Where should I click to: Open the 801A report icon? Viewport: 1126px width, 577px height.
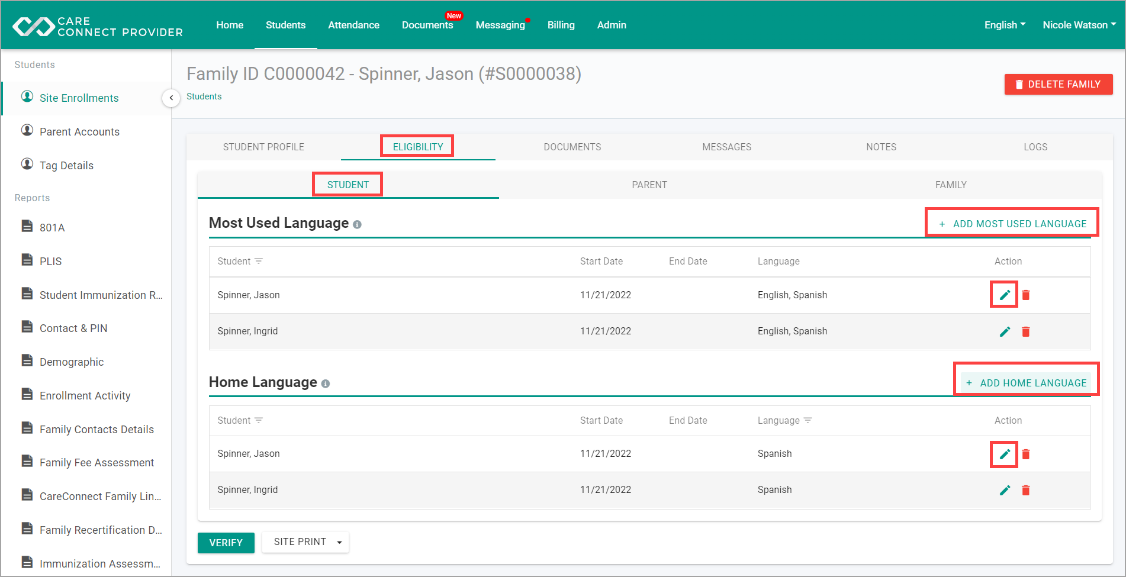(27, 226)
